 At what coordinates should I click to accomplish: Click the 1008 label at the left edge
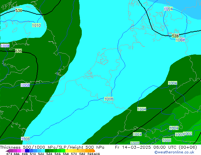(5, 46)
